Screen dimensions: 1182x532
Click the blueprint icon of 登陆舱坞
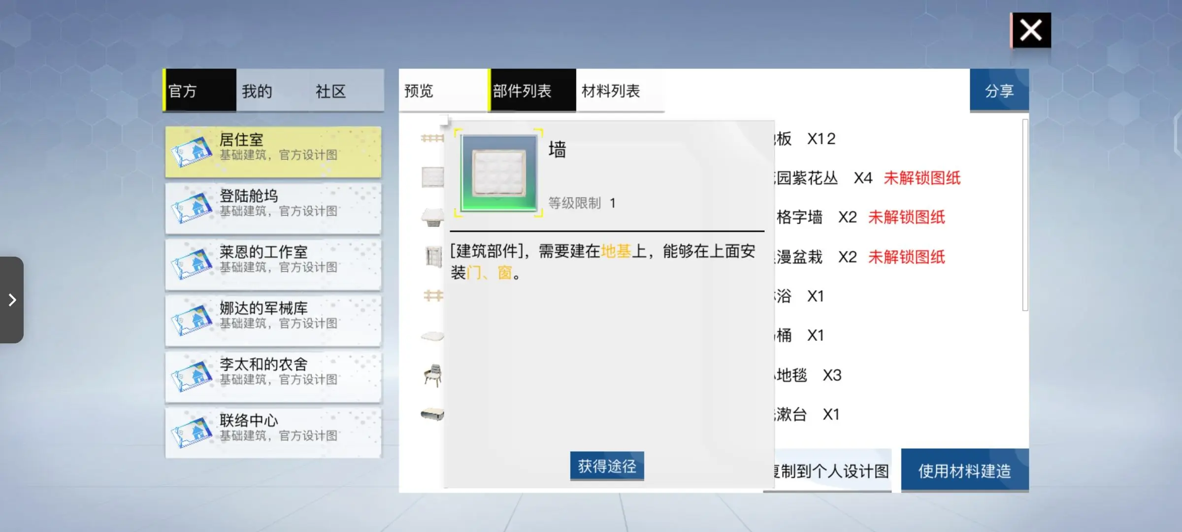point(192,208)
